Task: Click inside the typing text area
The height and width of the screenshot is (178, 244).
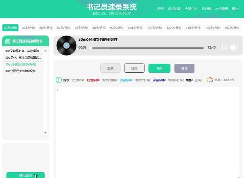Action: click(148, 132)
